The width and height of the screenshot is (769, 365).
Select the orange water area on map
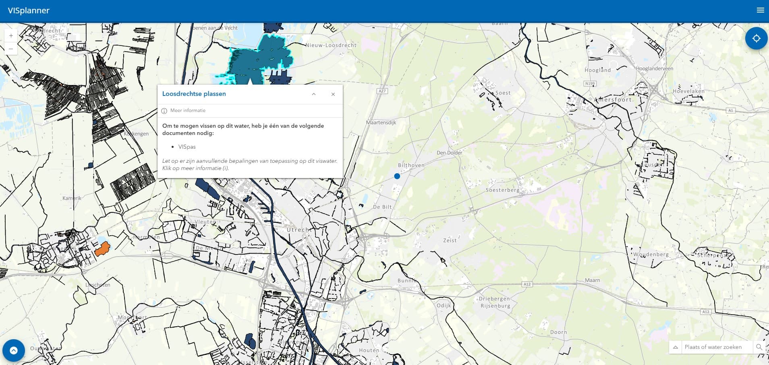[102, 249]
